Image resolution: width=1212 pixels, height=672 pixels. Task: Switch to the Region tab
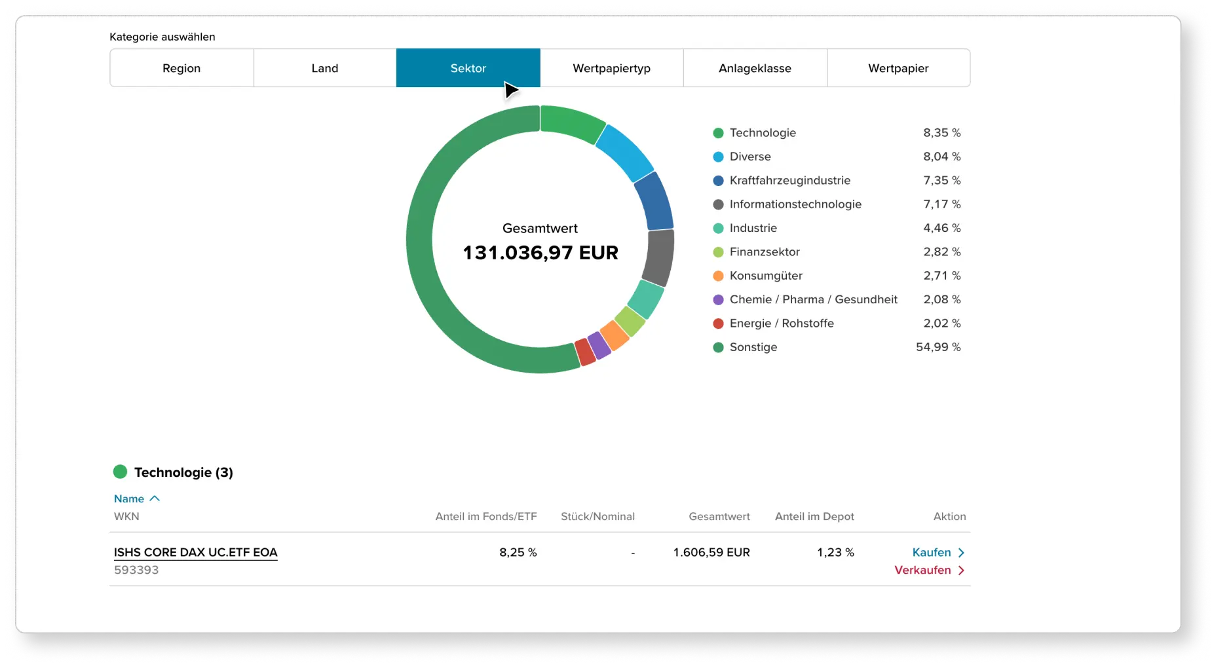181,67
